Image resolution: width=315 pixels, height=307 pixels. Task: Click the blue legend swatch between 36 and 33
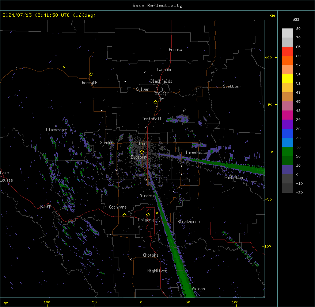pos(287,133)
